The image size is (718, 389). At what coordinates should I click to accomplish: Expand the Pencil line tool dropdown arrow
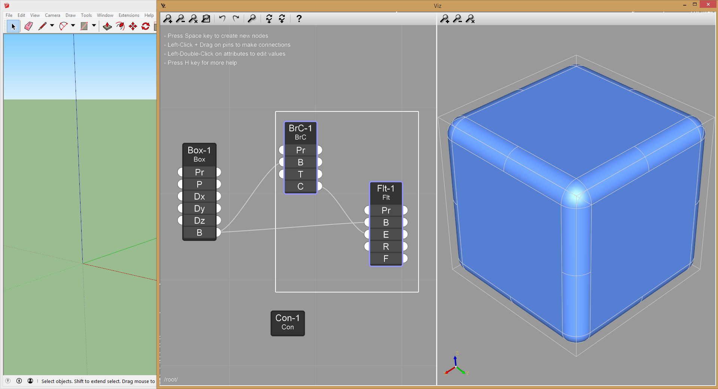[52, 26]
